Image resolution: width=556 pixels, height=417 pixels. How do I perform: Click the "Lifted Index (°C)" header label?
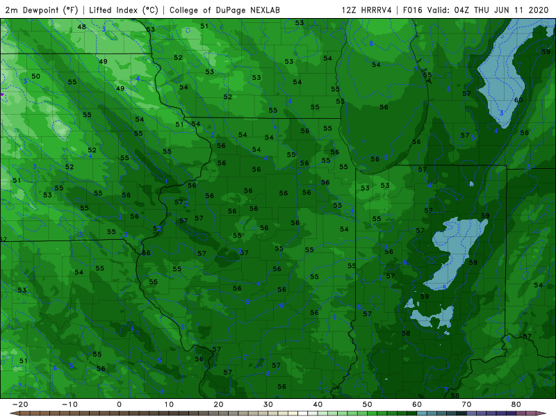124,10
